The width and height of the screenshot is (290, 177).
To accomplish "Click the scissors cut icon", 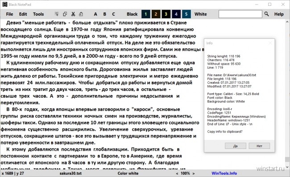I will pyautogui.click(x=73, y=14).
